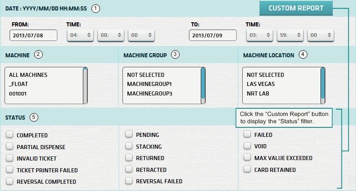Toggle the FAILED status checkbox
The width and height of the screenshot is (356, 191).
(247, 135)
